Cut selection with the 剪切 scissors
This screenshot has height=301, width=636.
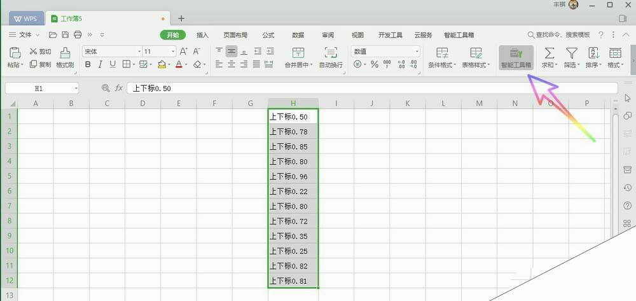[40, 52]
